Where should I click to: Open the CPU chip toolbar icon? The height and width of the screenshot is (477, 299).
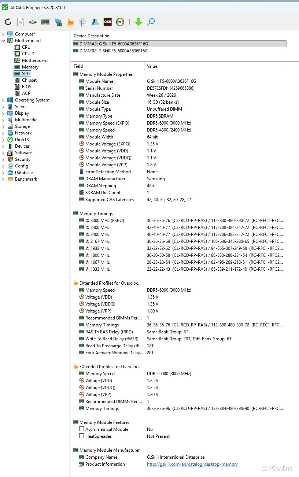click(33, 22)
